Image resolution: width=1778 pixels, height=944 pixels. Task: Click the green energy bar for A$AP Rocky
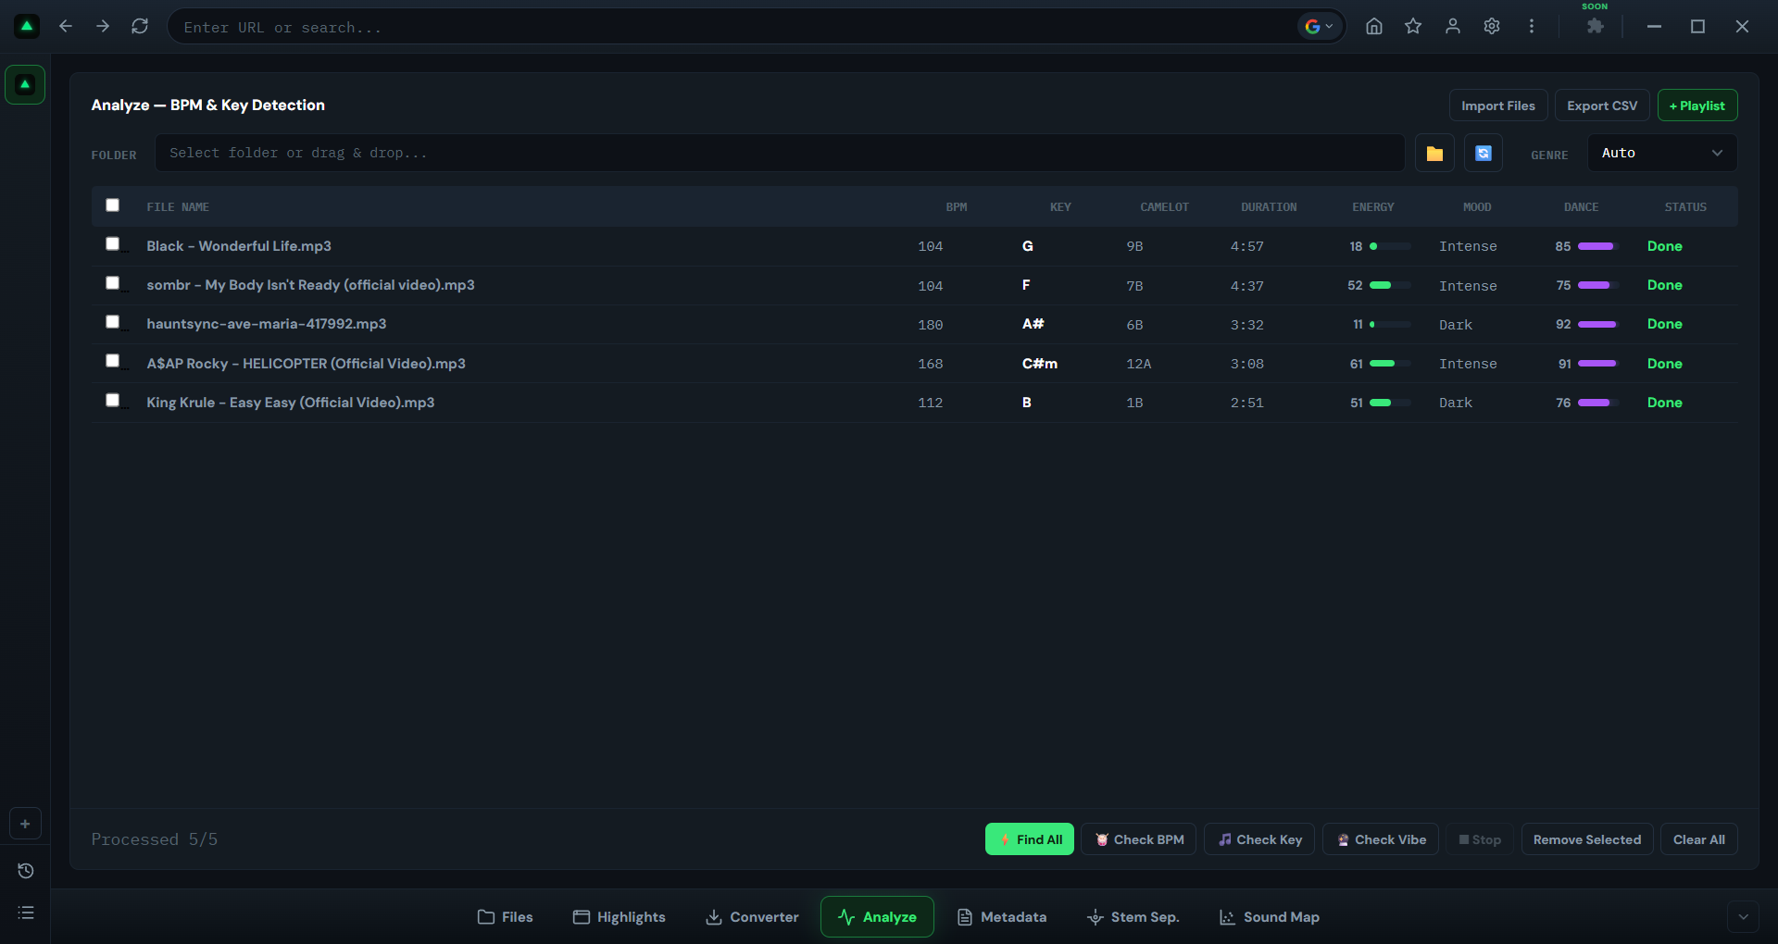coord(1390,364)
